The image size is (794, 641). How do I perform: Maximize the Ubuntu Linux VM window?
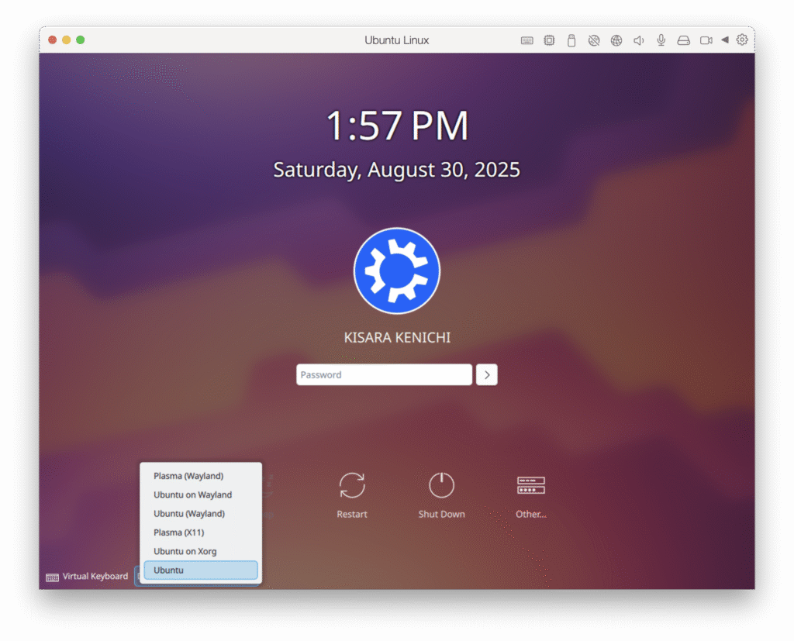(x=80, y=40)
